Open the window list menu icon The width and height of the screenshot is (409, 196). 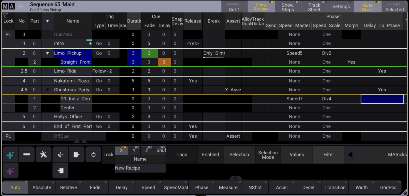(20, 6)
